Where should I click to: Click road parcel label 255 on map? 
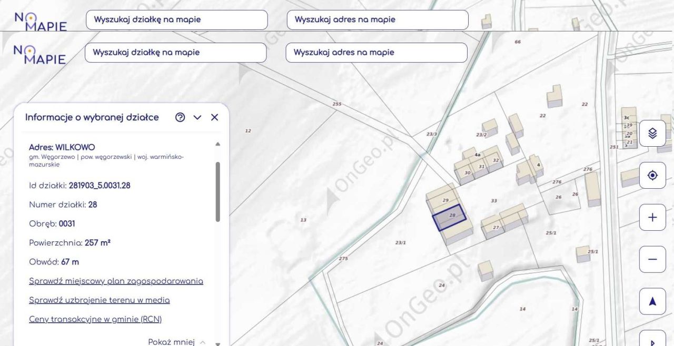[337, 104]
